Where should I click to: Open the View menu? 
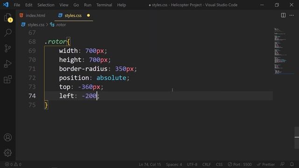pos(64,5)
